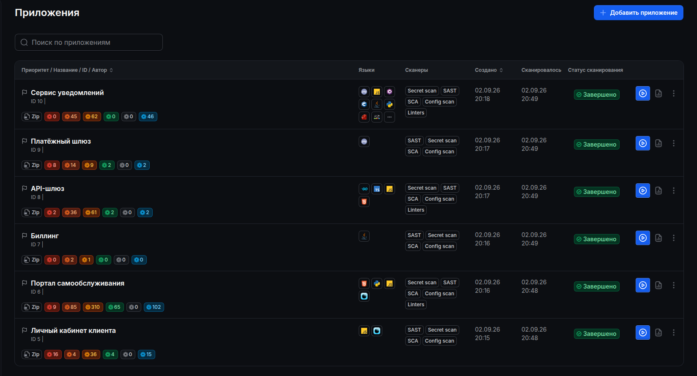The width and height of the screenshot is (697, 376).
Task: Select the Java icon in Биллинг row
Action: 364,236
